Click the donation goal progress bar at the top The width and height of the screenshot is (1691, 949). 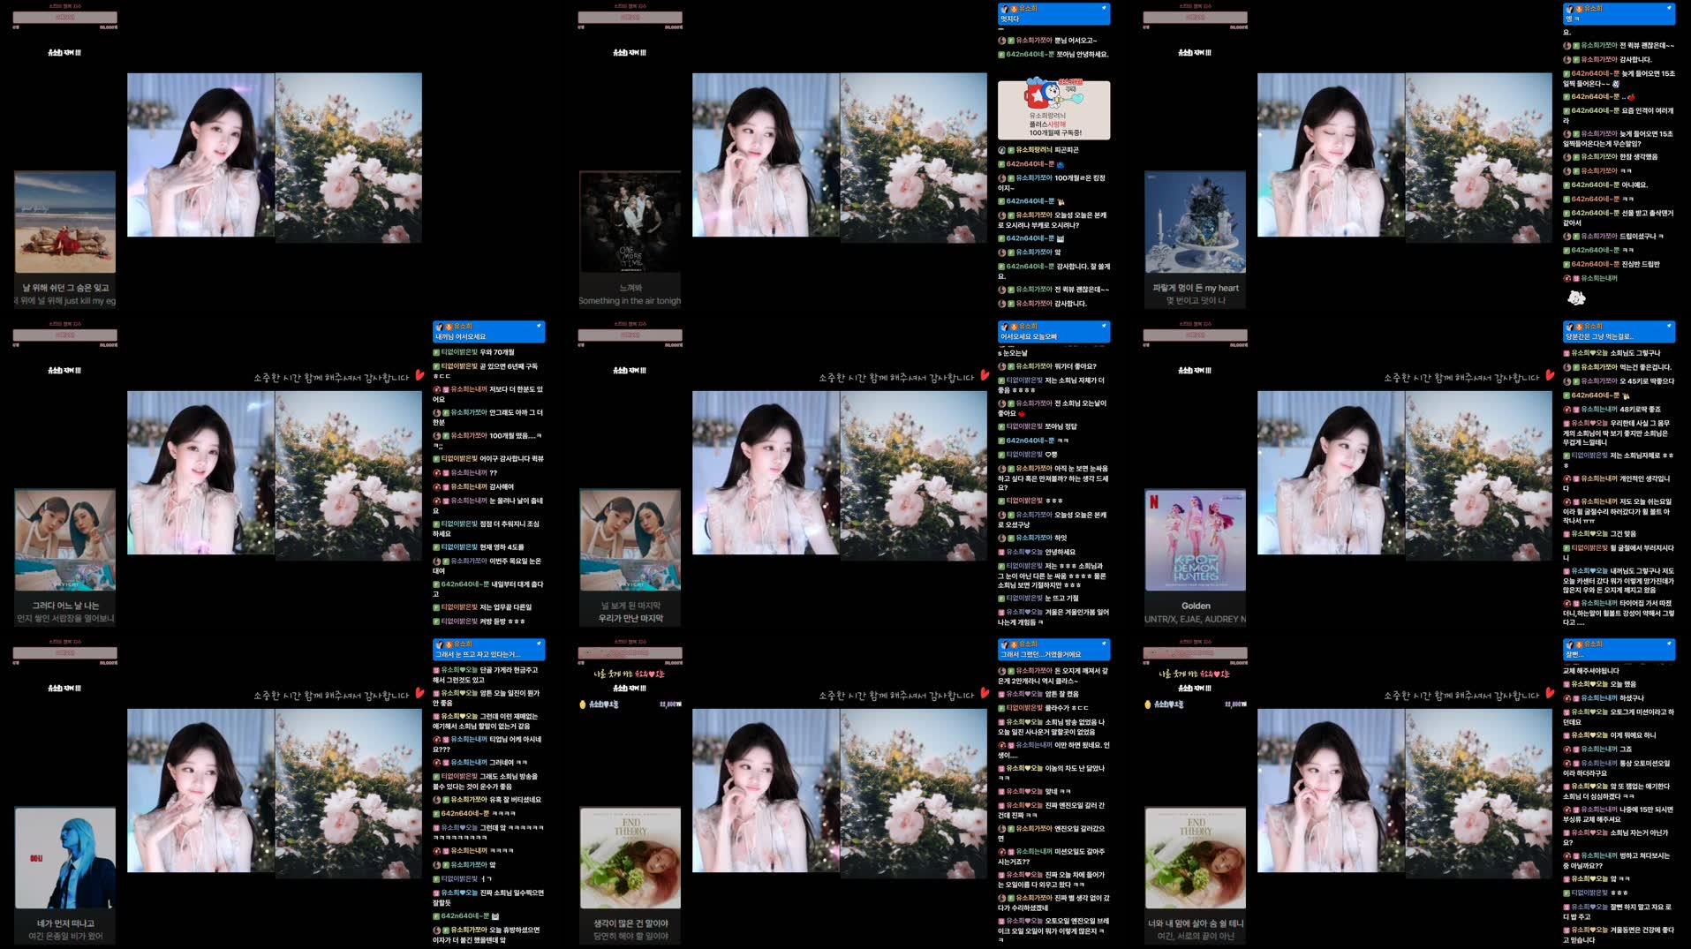tap(64, 16)
